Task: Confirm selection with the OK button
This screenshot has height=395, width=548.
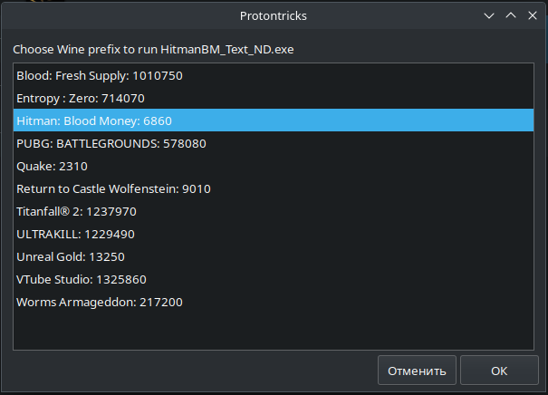Action: click(499, 371)
